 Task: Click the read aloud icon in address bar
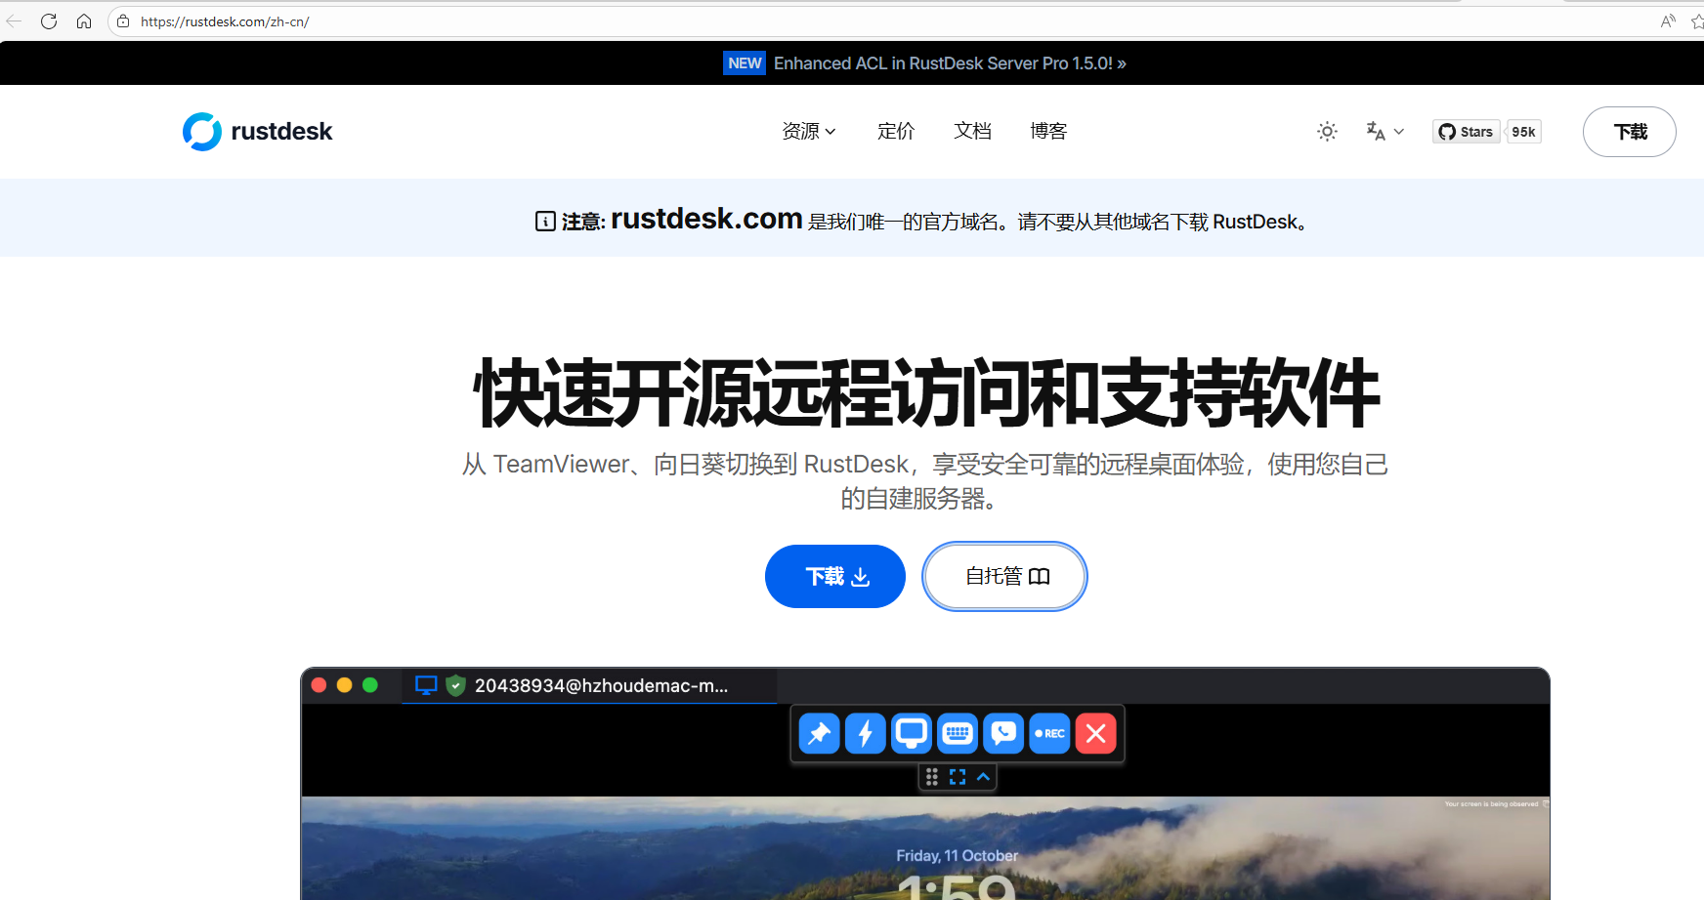pos(1668,21)
